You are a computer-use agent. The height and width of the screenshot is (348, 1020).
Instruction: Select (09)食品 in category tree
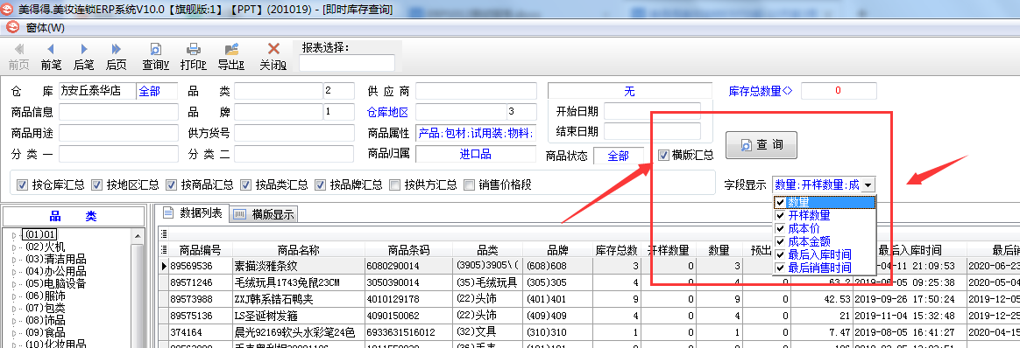[45, 332]
